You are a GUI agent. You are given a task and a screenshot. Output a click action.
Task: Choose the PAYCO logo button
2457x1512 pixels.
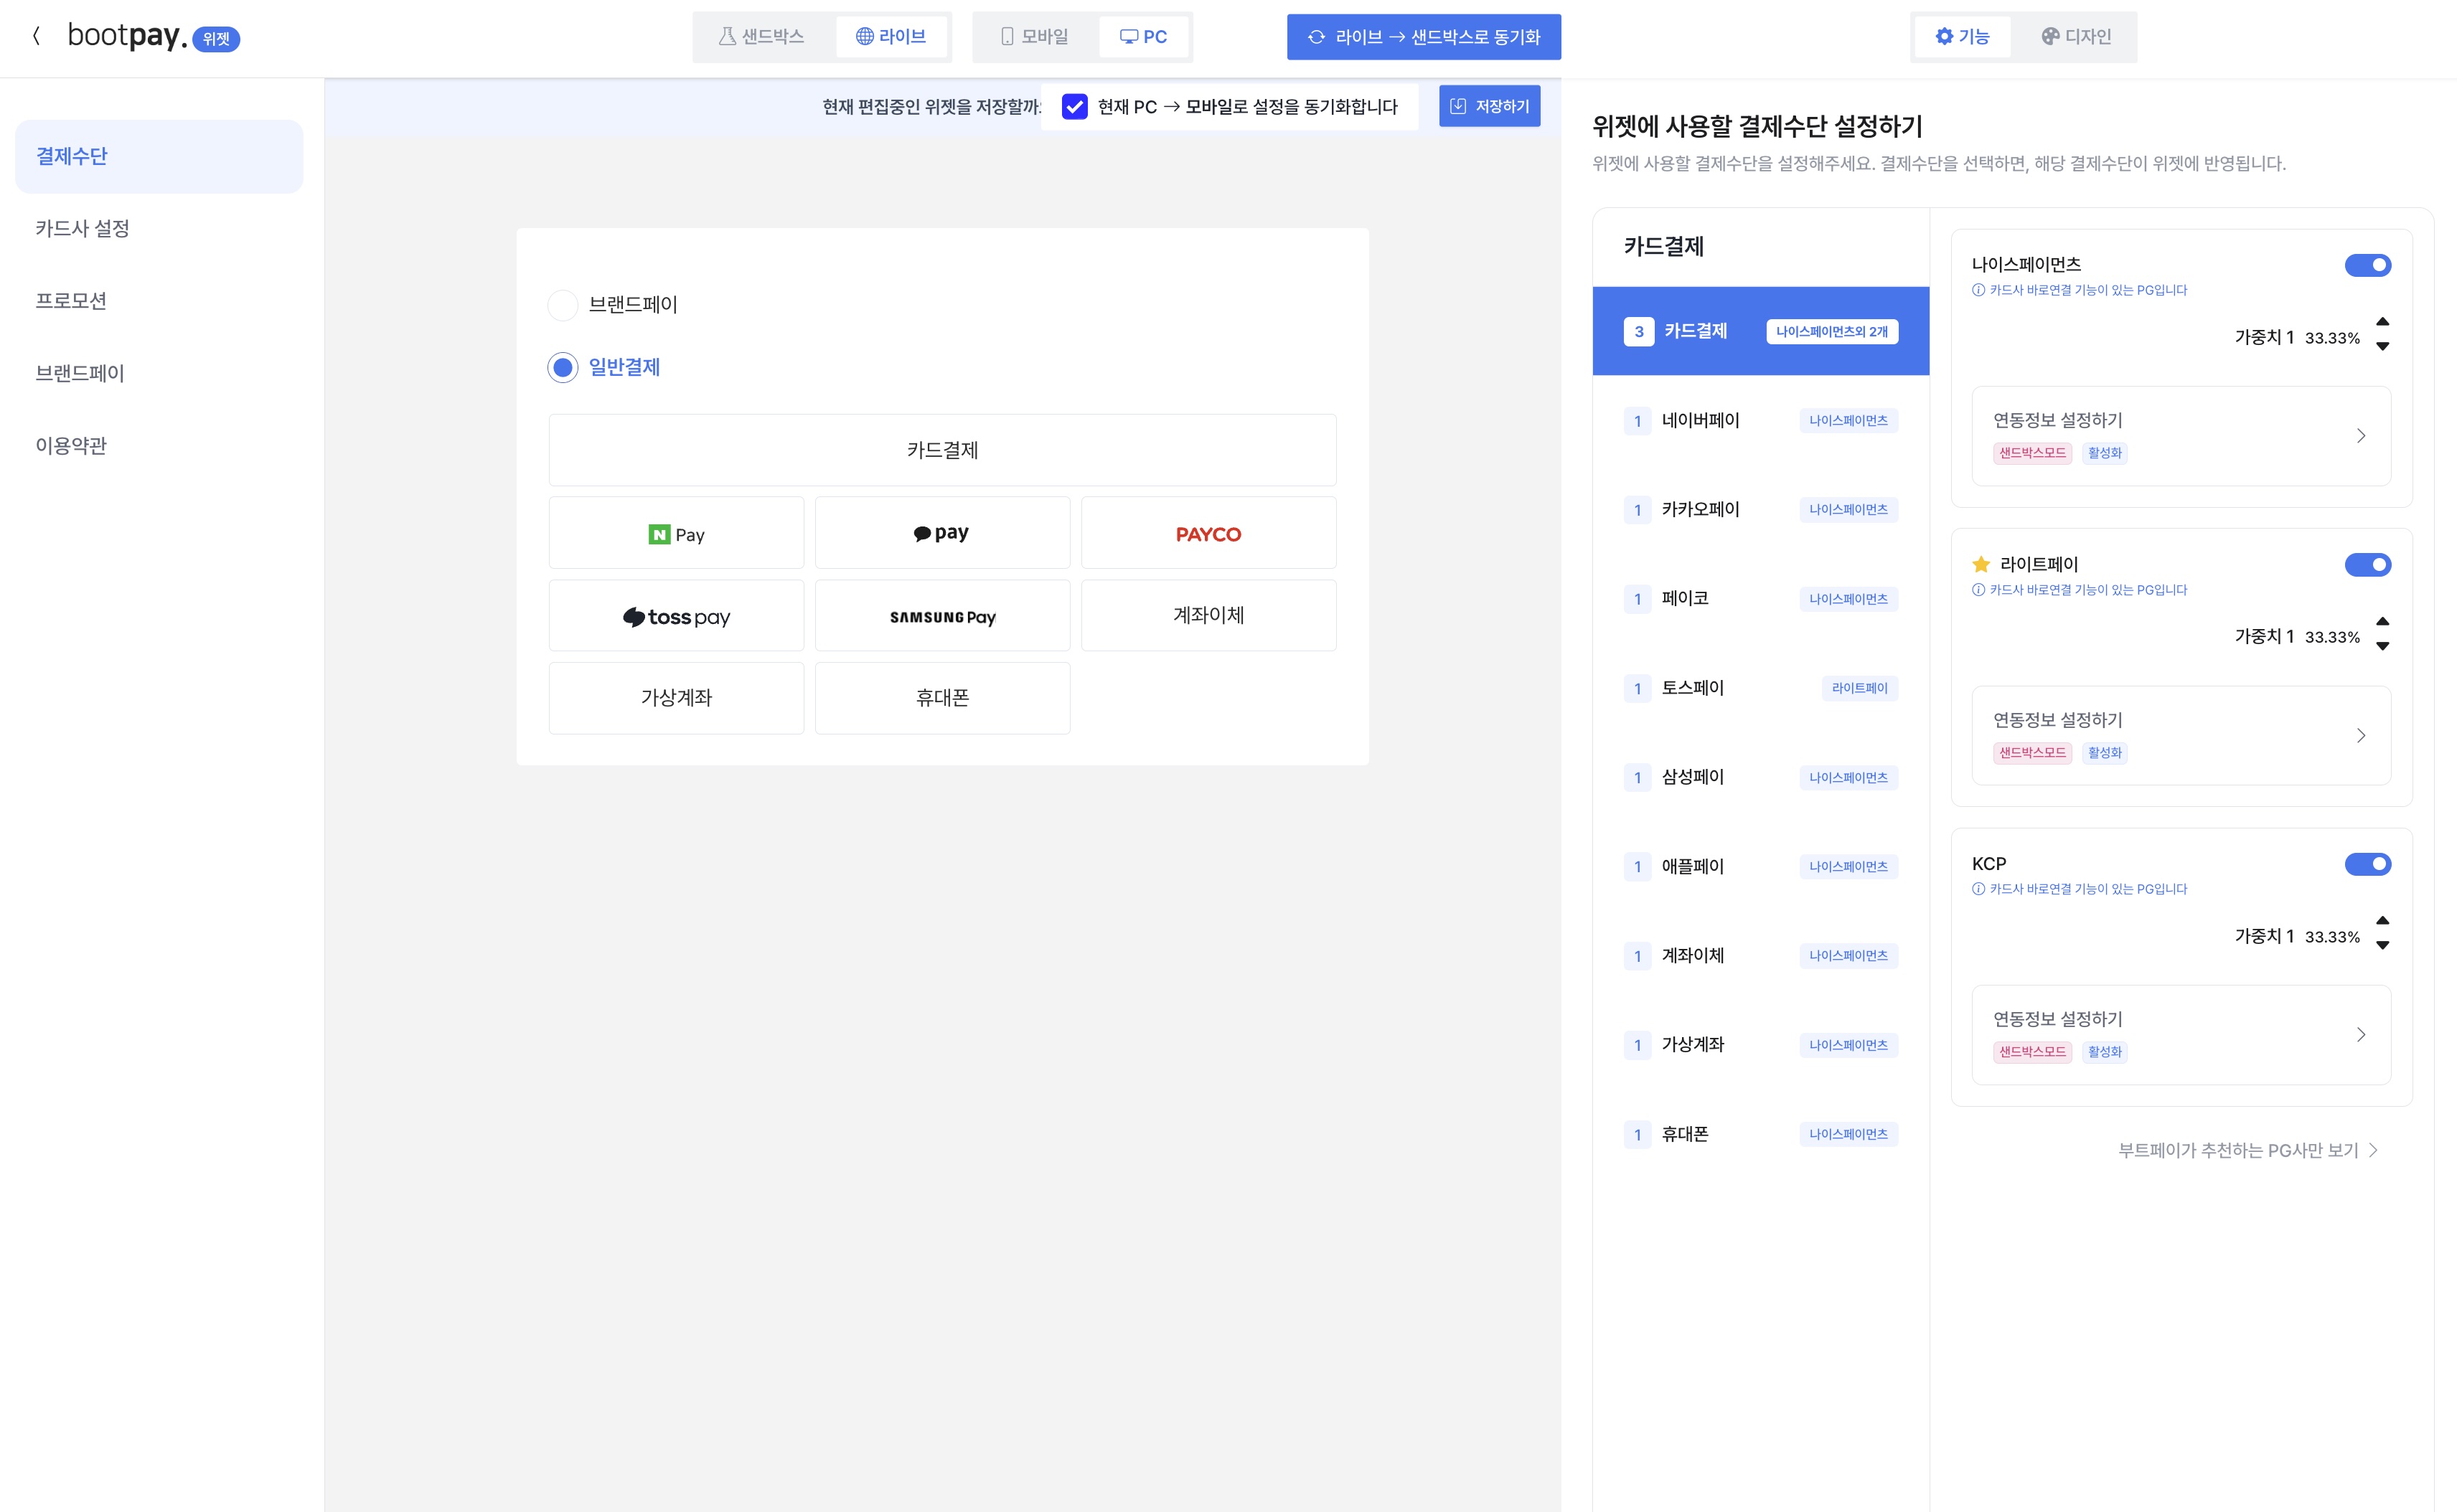1208,534
